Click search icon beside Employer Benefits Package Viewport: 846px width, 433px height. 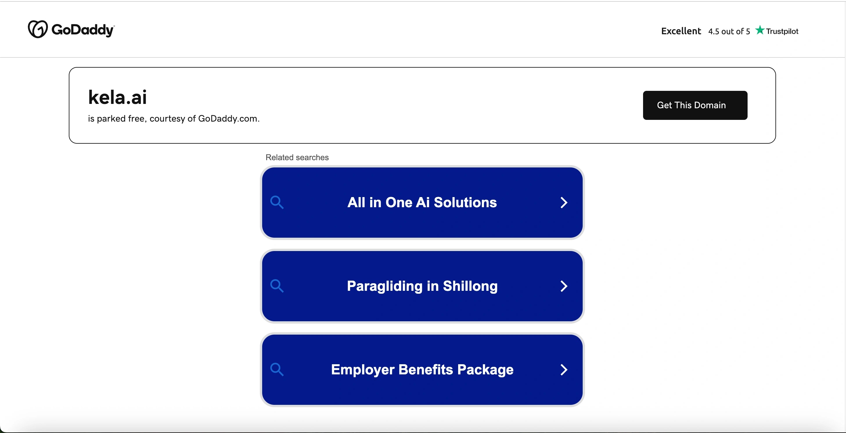[276, 369]
